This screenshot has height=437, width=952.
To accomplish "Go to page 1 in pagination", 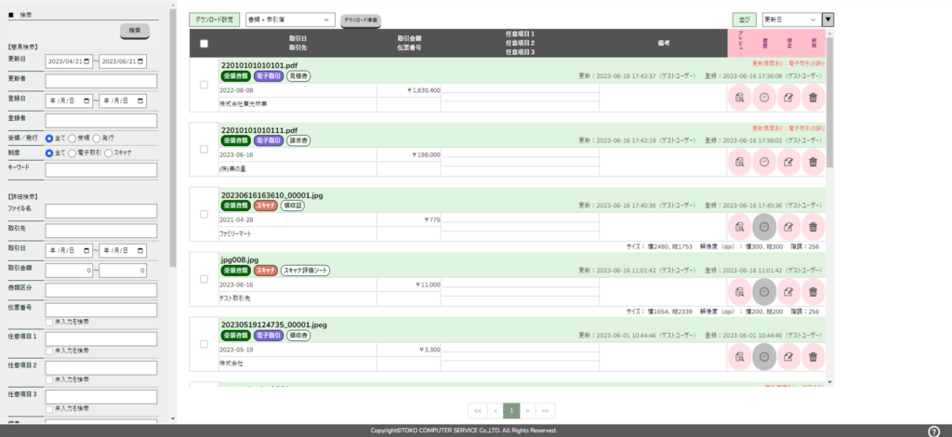I will tap(510, 409).
